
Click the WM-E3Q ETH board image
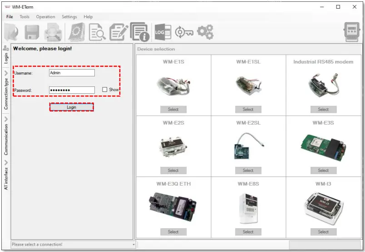pos(173,207)
